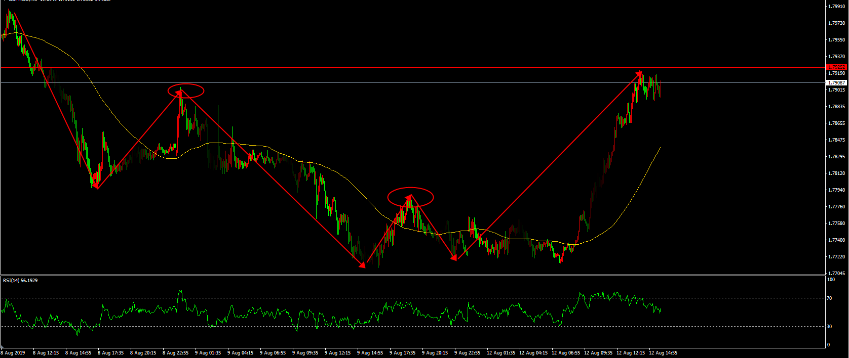
Task: Click the 1.77045 price scale label
Action: point(836,274)
